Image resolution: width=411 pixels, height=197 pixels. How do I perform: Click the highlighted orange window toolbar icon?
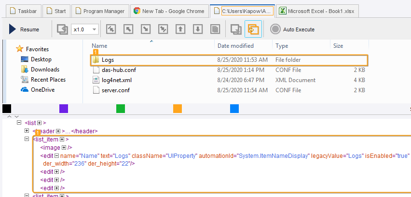pyautogui.click(x=253, y=29)
